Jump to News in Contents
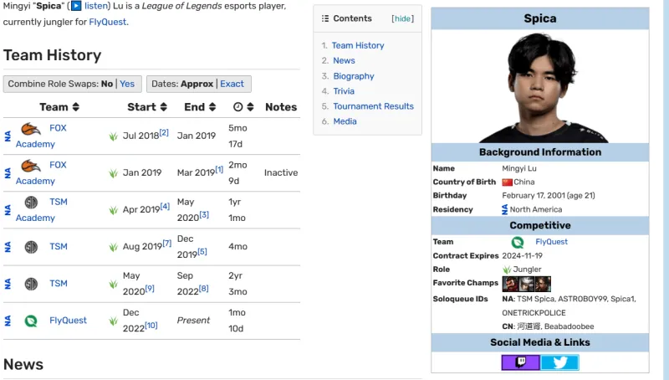Viewport: 669px width, 380px height. pos(344,60)
